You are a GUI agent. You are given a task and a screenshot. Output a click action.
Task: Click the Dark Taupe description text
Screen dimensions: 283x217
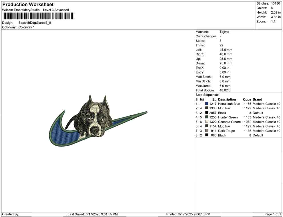pos(226,131)
